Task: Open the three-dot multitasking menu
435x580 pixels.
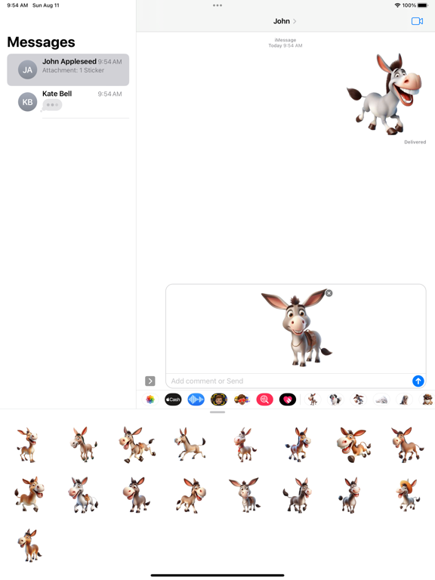Action: pyautogui.click(x=217, y=5)
